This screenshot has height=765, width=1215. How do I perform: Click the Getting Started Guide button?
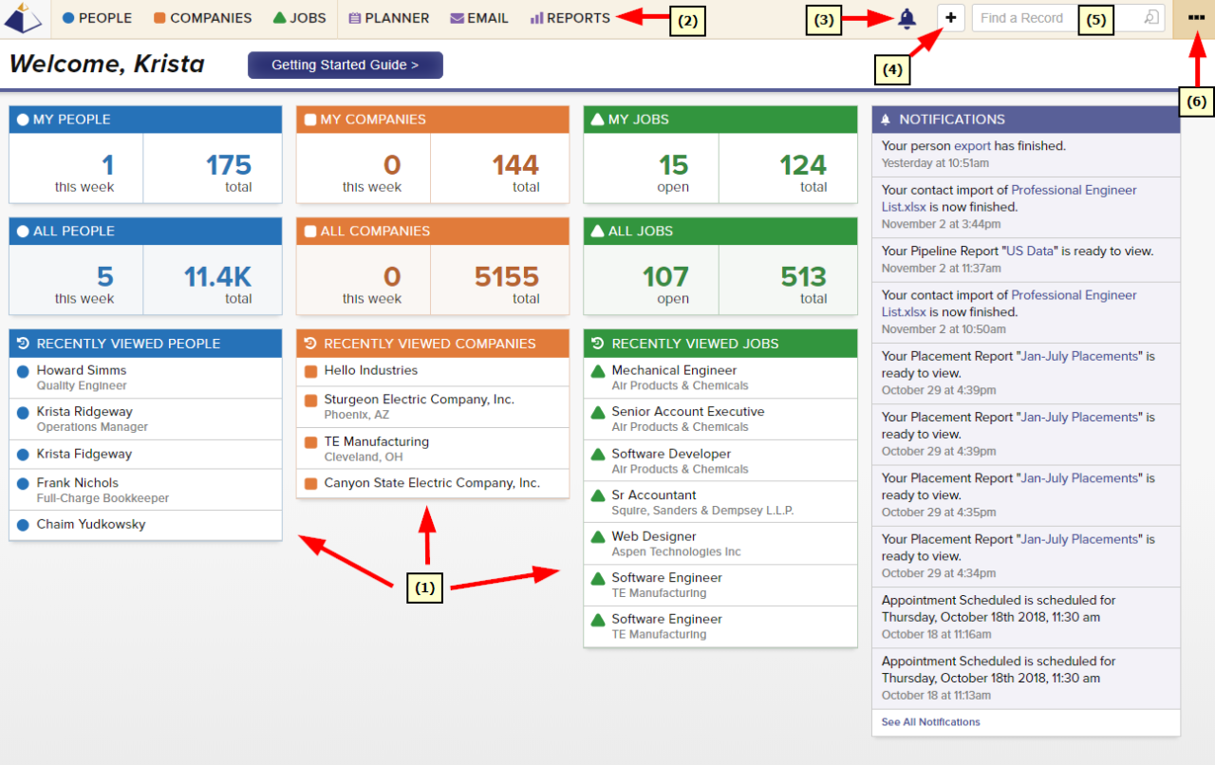pos(345,65)
